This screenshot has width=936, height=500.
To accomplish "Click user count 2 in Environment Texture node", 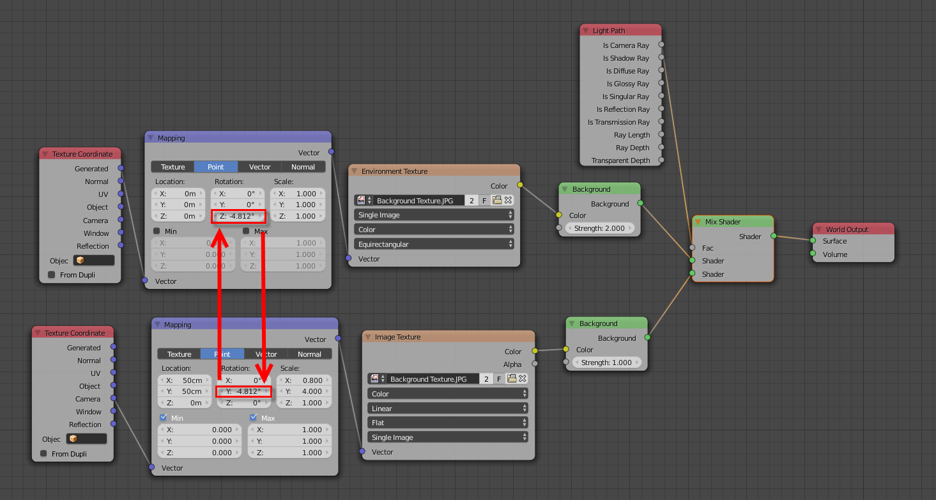I will 472,201.
